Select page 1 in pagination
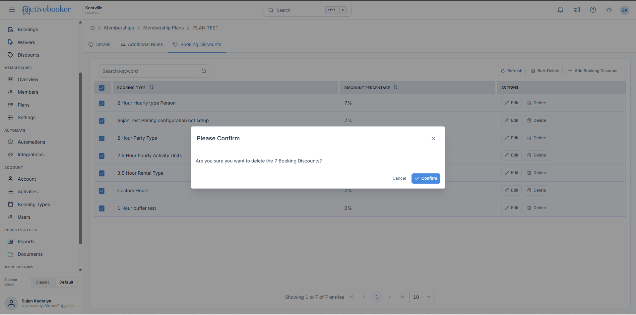Image resolution: width=636 pixels, height=315 pixels. coord(377,297)
